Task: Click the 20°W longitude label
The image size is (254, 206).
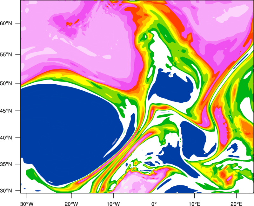Action: click(71, 204)
